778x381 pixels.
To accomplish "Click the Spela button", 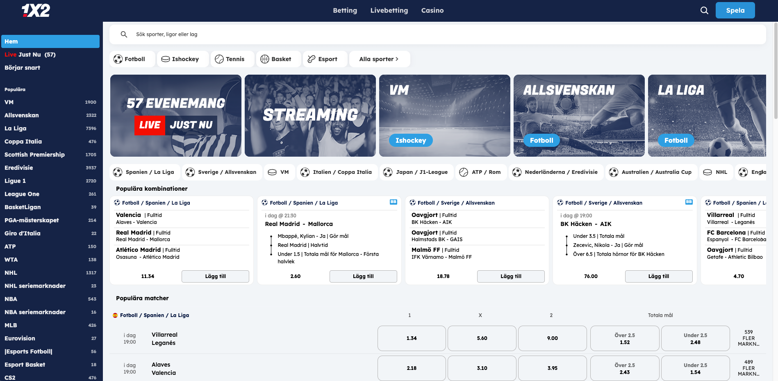I will click(x=735, y=10).
